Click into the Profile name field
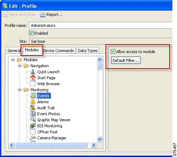 click(x=101, y=25)
